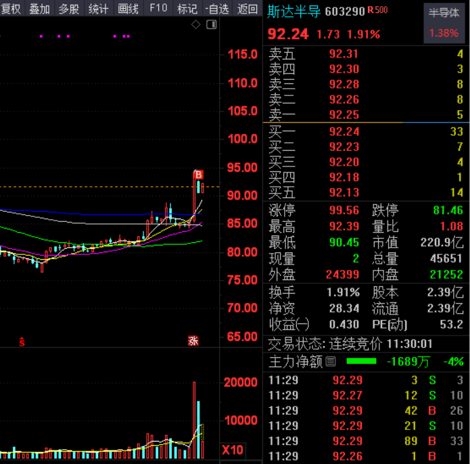This screenshot has height=464, width=470.
Task: Click the R500 tag beside stock code
Action: (377, 10)
